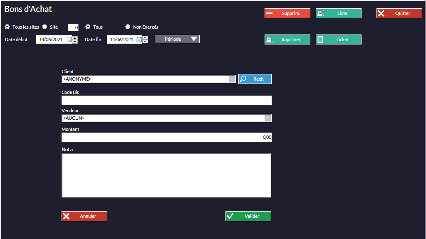Screen dimensions: 426x239
Task: Click the Ticket button
Action: (338, 39)
